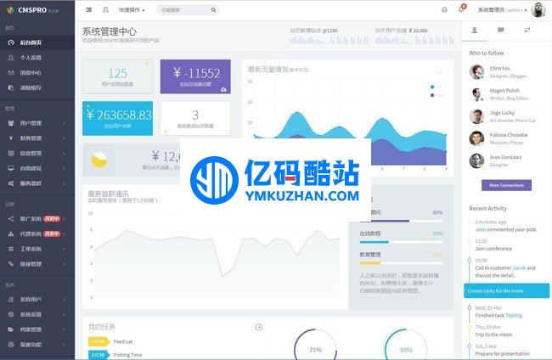Click the folder icon for 档案管理
The height and width of the screenshot is (360, 552).
[11, 329]
